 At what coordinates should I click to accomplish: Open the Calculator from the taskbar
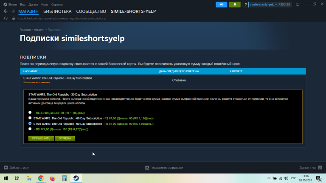(64, 178)
